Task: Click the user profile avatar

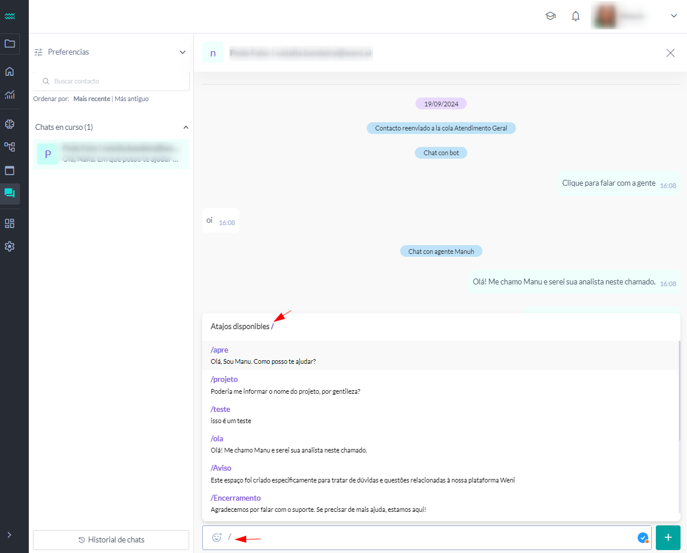Action: tap(605, 16)
